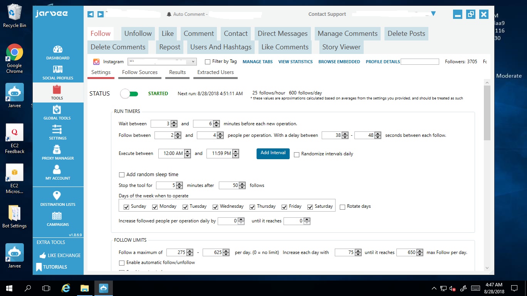
Task: Check Rotate days option
Action: tap(342, 207)
